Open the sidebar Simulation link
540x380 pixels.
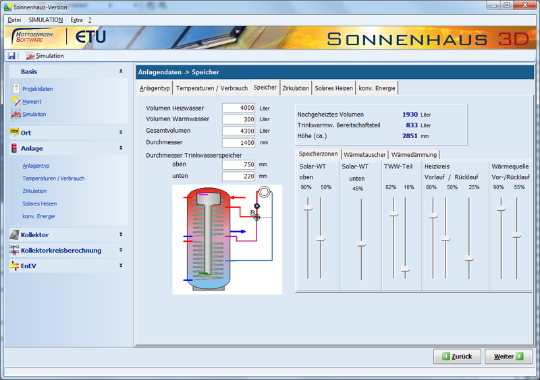point(34,114)
